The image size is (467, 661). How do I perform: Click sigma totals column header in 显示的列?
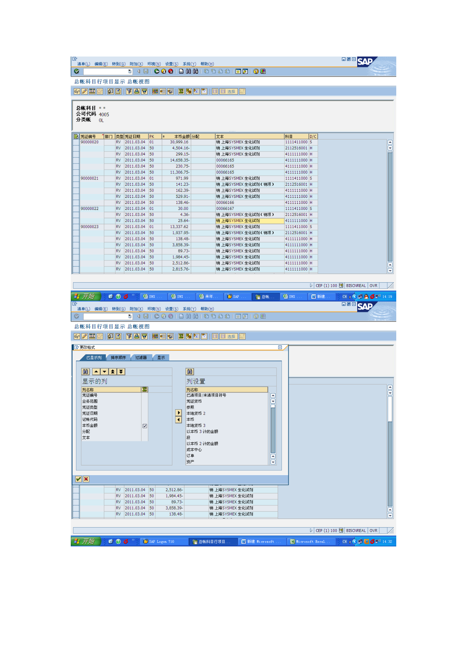(x=145, y=389)
